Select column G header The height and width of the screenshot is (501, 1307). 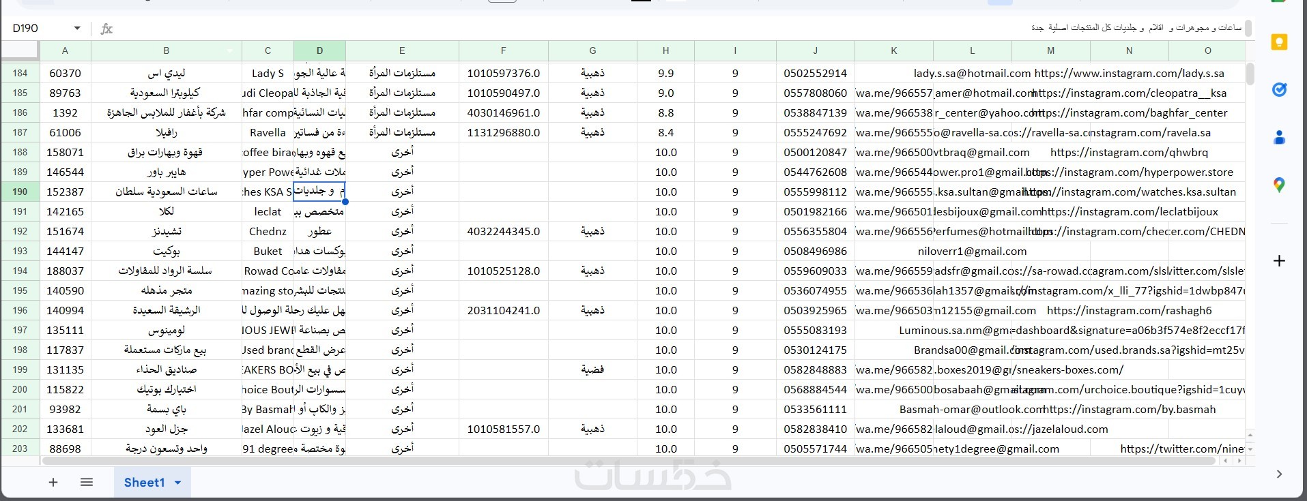592,50
